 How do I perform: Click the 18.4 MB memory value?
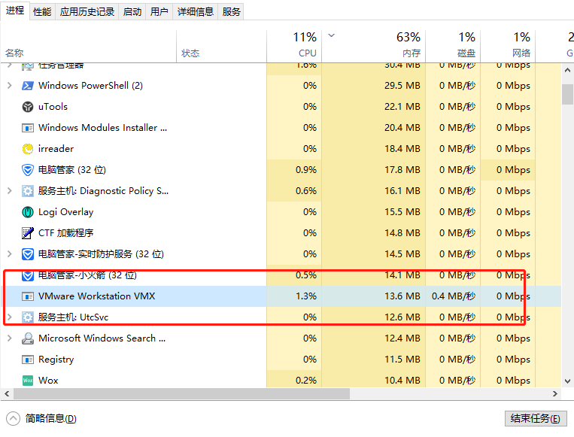[x=402, y=149]
